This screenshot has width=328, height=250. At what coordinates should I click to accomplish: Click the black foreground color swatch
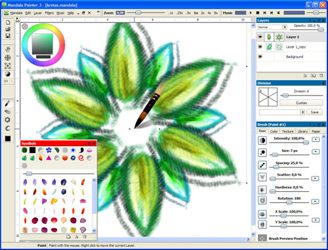point(8,139)
